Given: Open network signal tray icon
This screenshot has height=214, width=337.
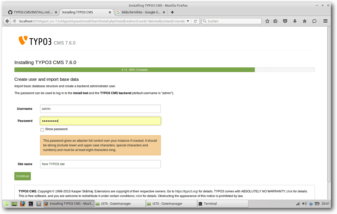Looking at the screenshot, I should pos(298,204).
